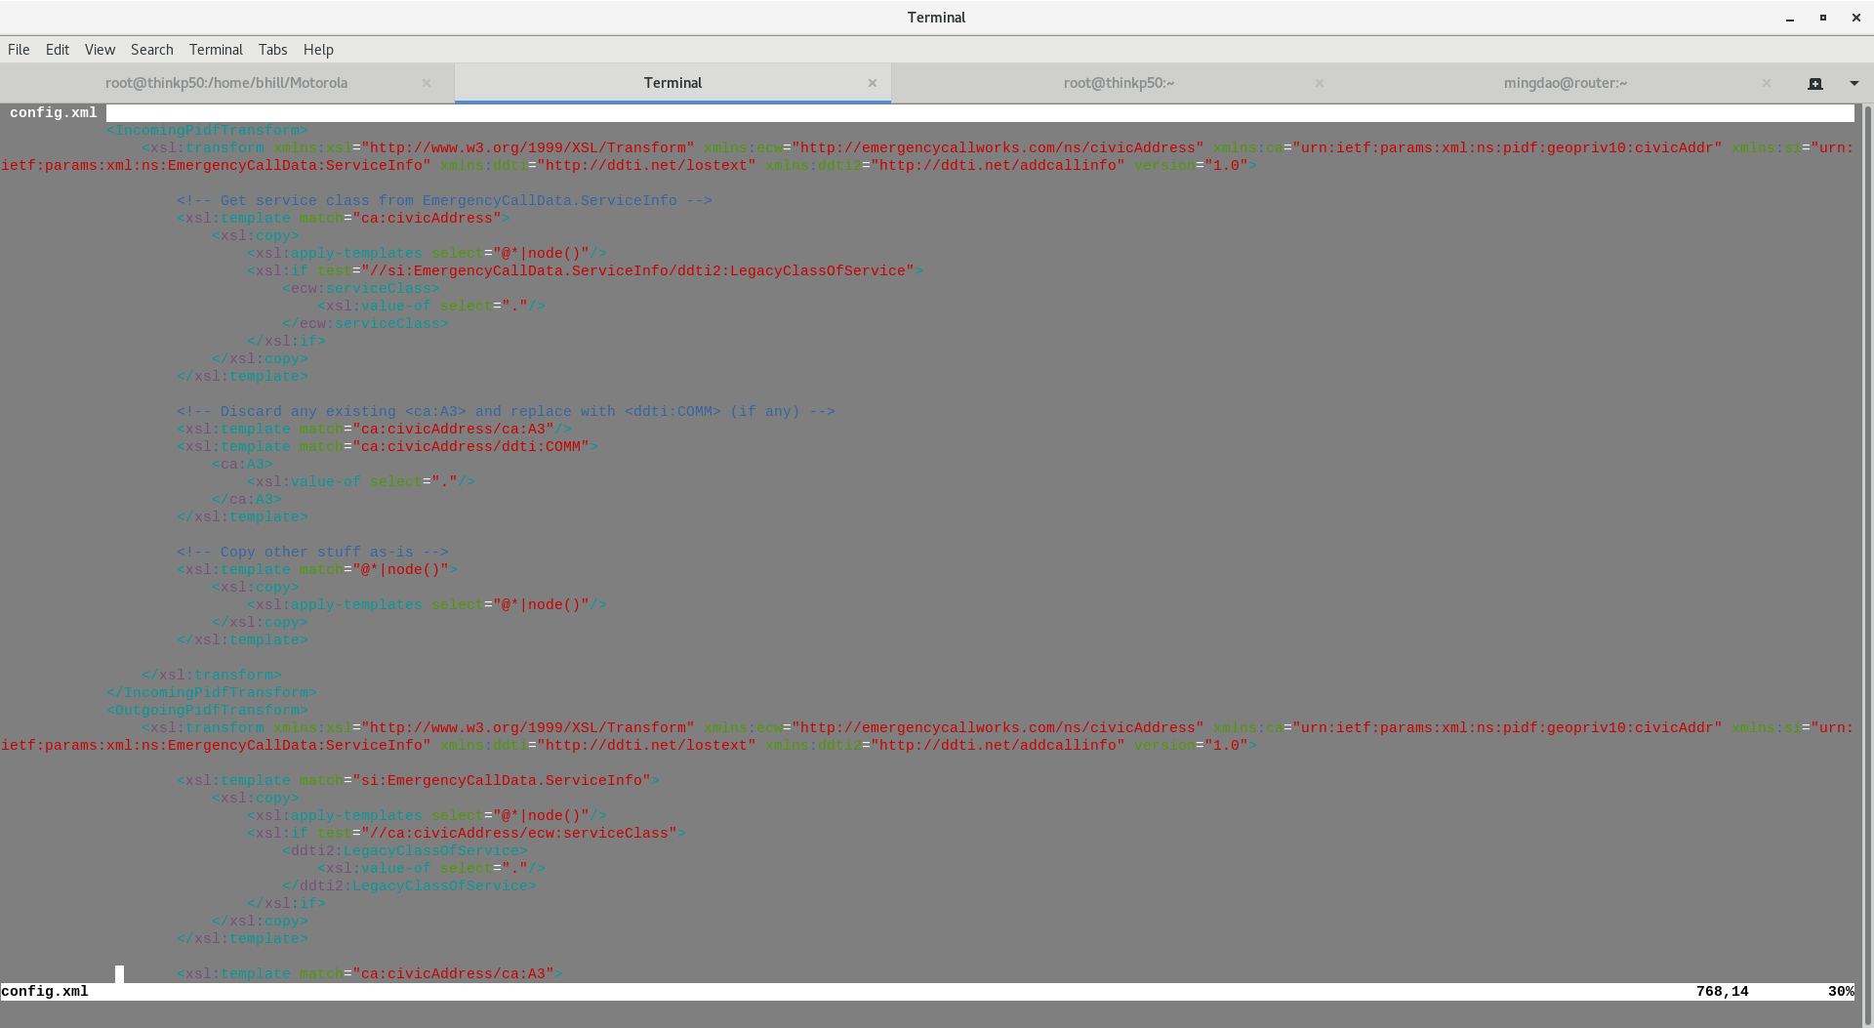Click the xsl:if LegacyClassOfService test line
Screen dimensions: 1874x1028
click(x=585, y=271)
